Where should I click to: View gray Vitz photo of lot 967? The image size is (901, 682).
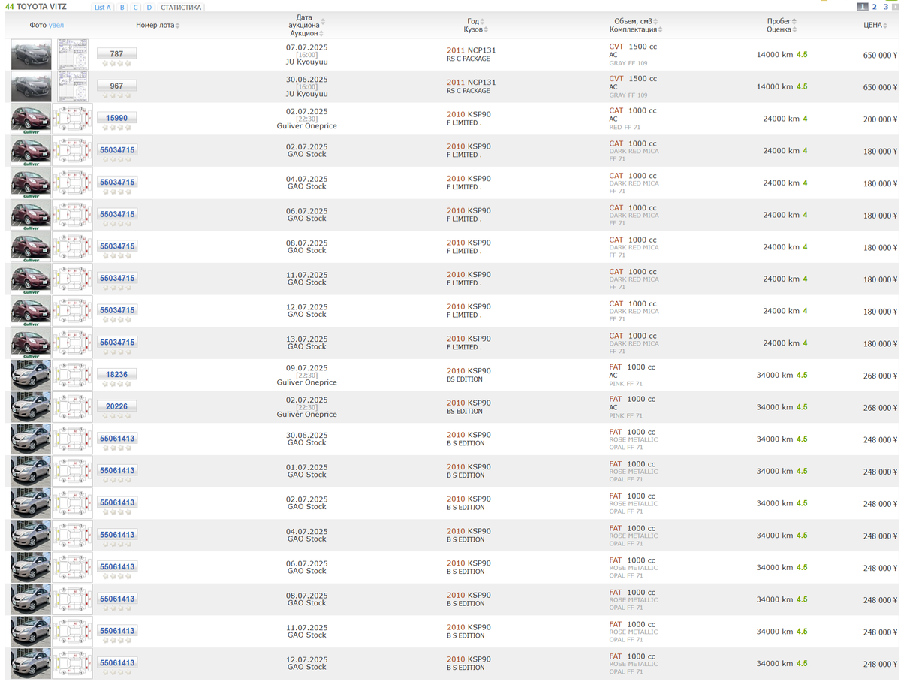tap(32, 87)
